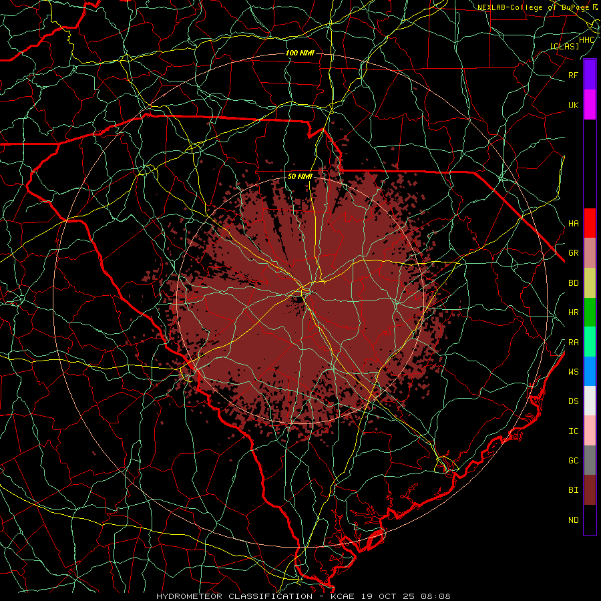Viewport: 601px width, 601px height.
Task: Click the GC gray legend color swatch
Action: (x=590, y=460)
